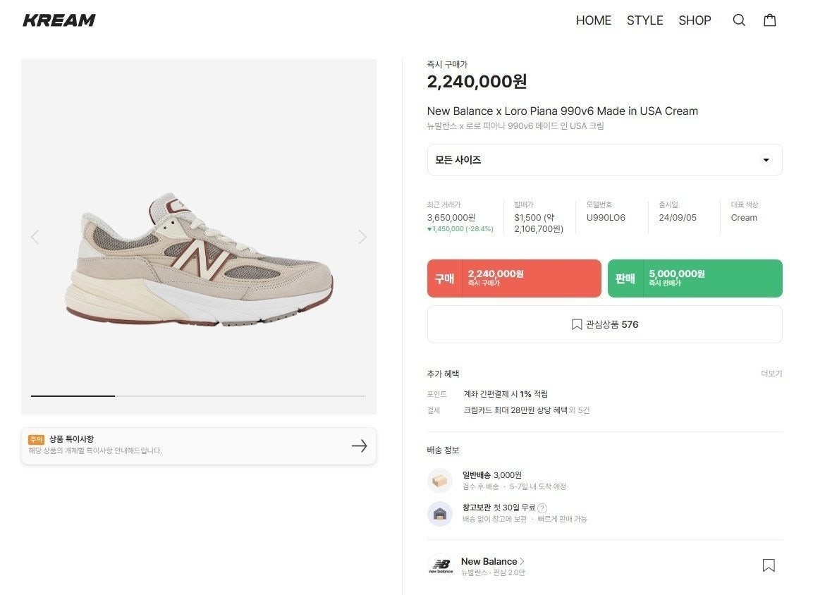Click the size selector chevron arrow
This screenshot has height=595, width=813.
pos(766,160)
